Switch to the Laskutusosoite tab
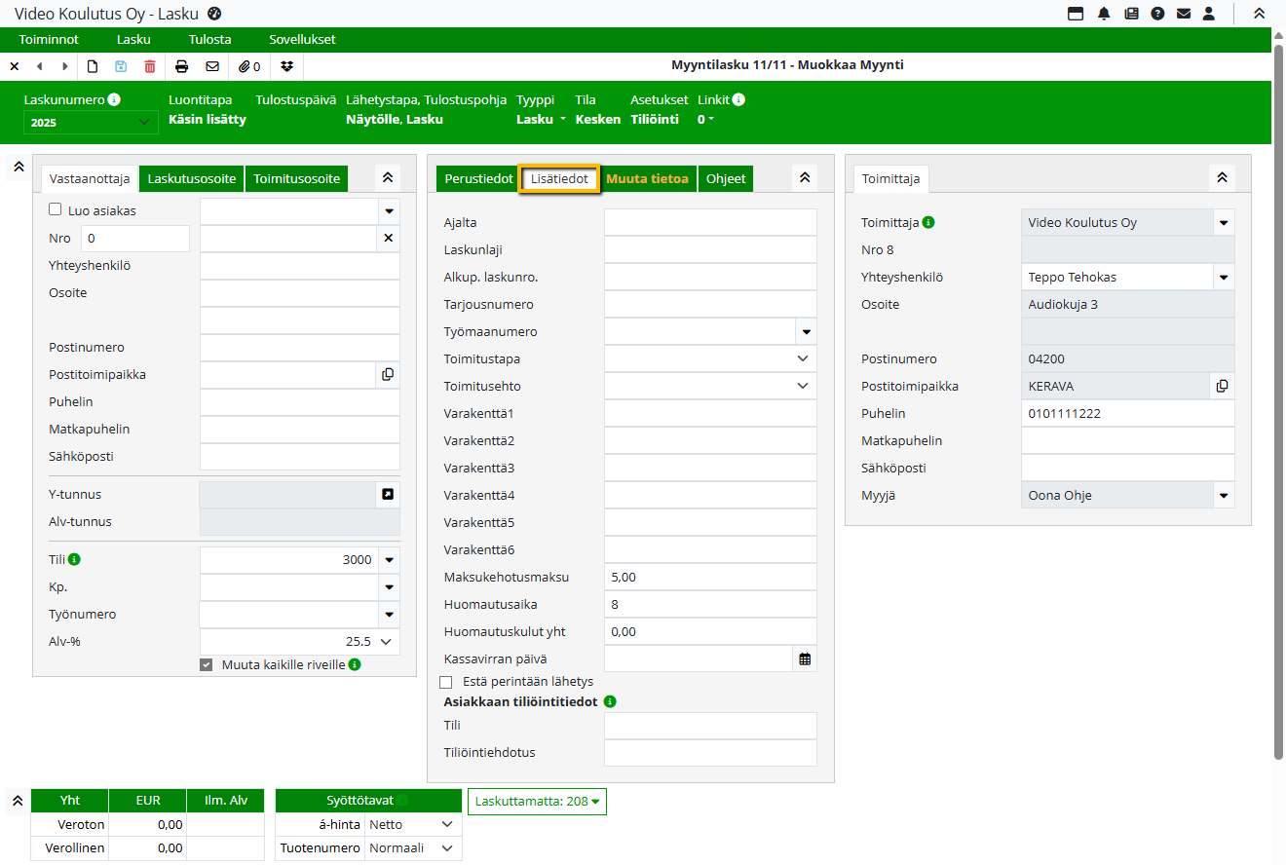 (192, 179)
